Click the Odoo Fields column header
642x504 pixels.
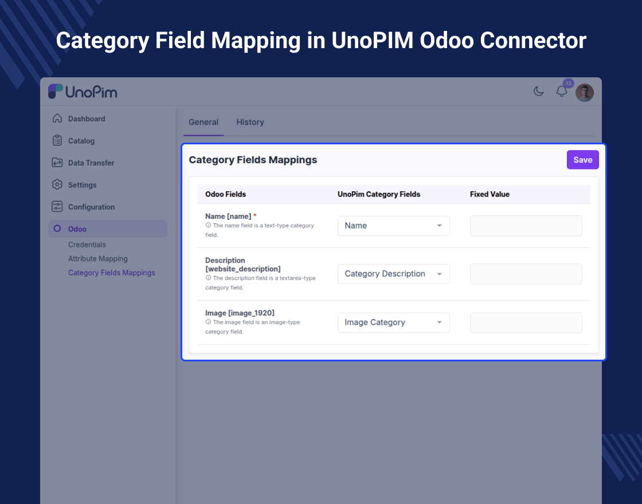[x=225, y=194]
